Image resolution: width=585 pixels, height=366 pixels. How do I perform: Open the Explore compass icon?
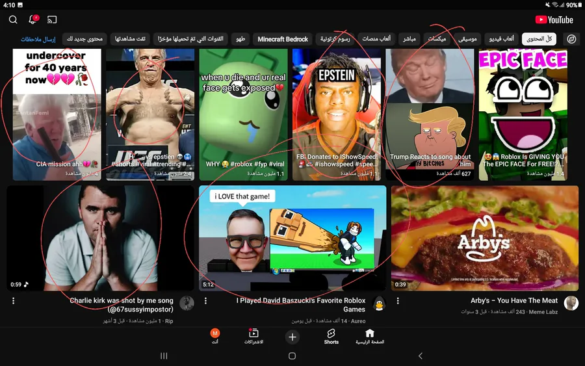(571, 39)
